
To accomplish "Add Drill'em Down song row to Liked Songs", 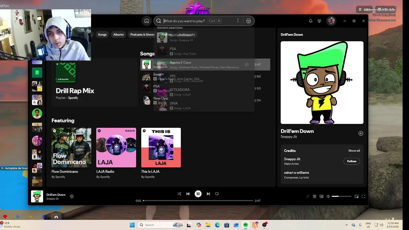I will click(246, 65).
